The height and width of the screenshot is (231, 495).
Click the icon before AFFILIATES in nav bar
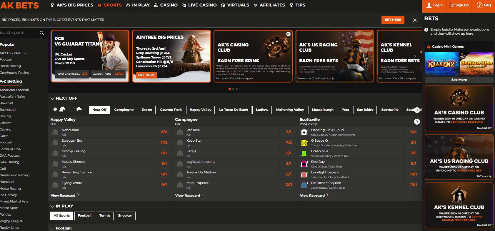256,5
